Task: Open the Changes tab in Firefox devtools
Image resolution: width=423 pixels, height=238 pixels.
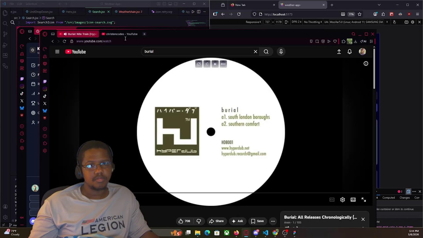Action: pyautogui.click(x=404, y=198)
